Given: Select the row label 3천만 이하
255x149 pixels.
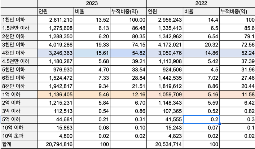Looking at the screenshot, I should [19, 45].
